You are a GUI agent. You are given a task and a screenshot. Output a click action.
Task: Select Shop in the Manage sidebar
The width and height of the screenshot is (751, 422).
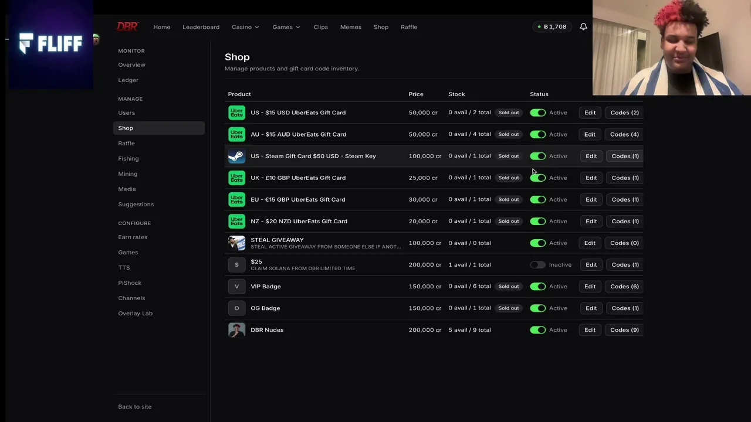pyautogui.click(x=159, y=128)
